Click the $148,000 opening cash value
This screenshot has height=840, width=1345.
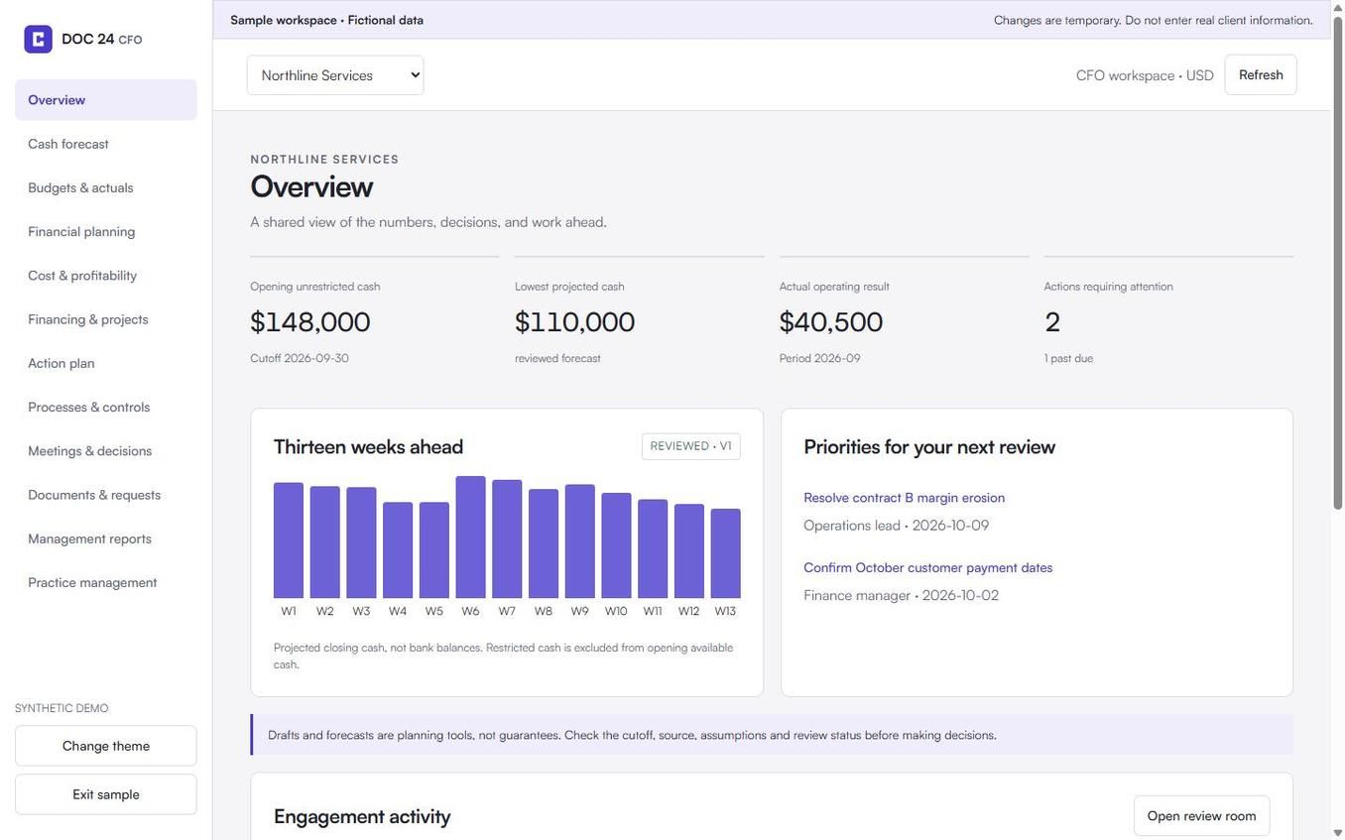tap(310, 322)
